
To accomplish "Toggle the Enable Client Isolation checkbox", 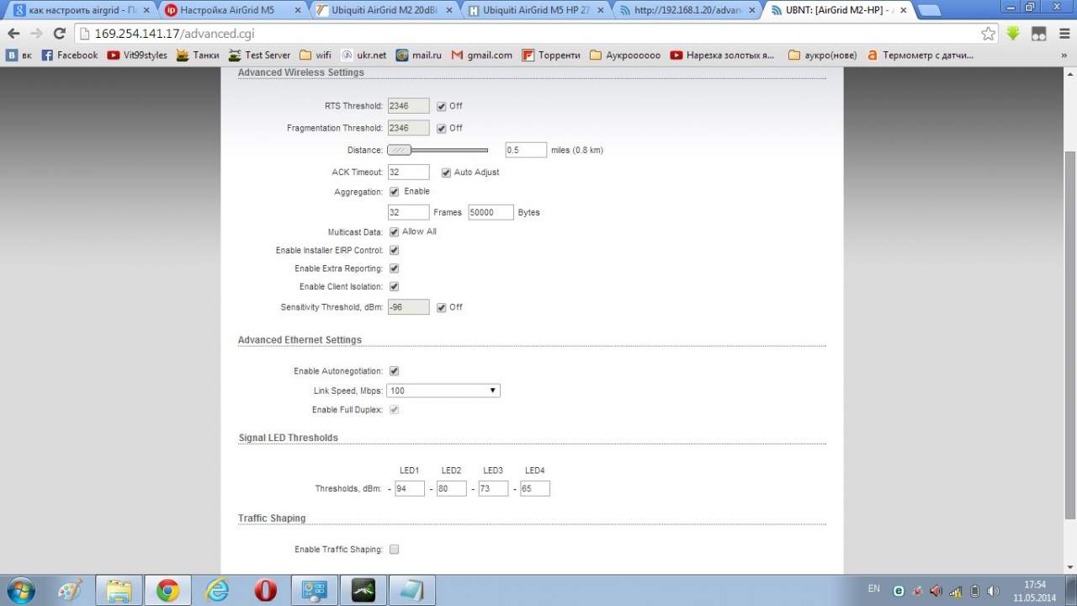I will coord(395,287).
